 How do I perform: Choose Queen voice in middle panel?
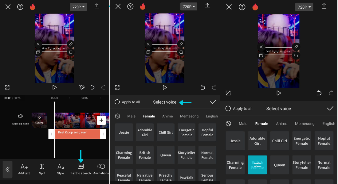[x=166, y=155]
